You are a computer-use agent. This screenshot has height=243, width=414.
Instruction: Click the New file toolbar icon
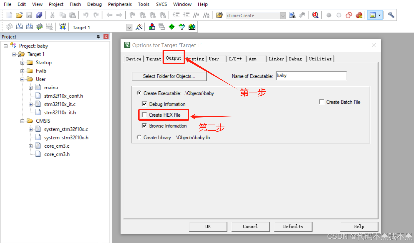(x=9, y=15)
